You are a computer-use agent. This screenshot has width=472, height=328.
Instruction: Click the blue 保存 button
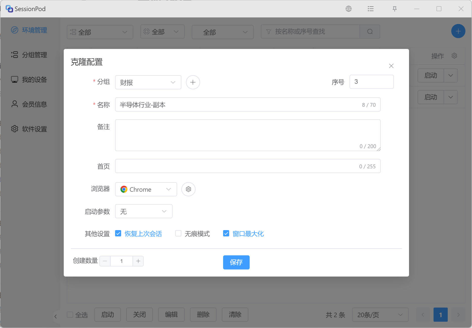click(236, 262)
